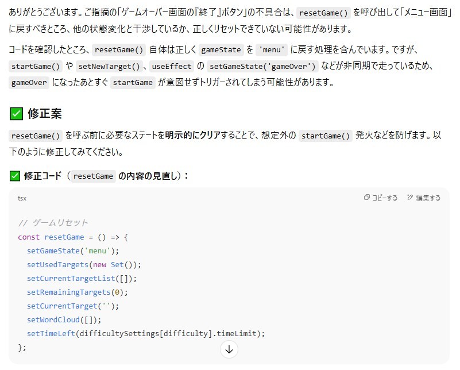Click the コピーする copy icon

(367, 198)
